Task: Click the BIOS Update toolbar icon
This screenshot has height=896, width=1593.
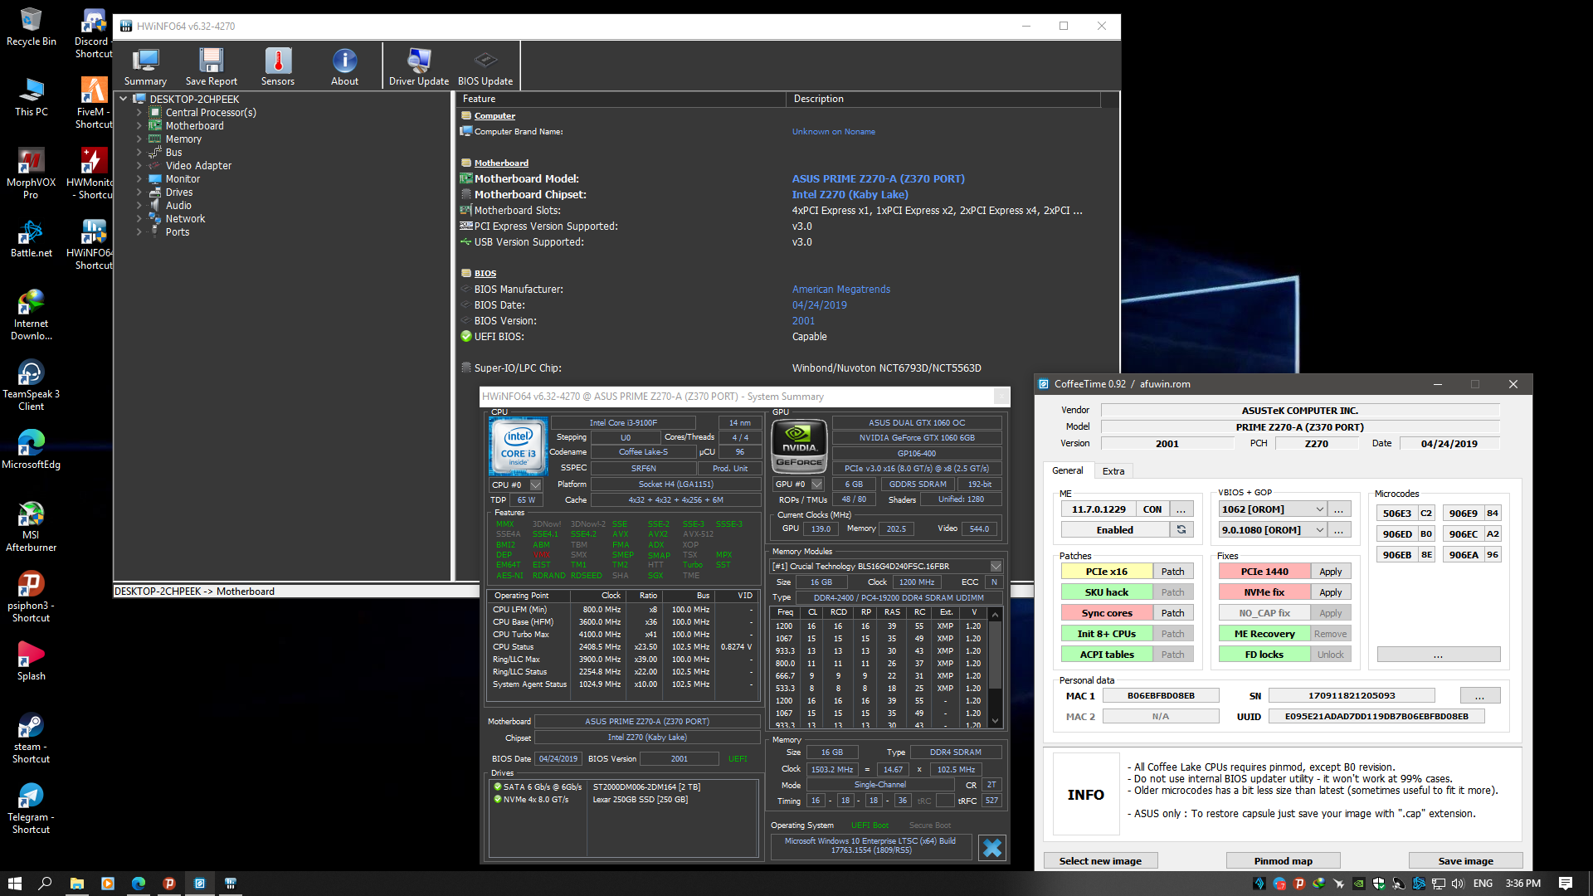Action: (x=485, y=66)
